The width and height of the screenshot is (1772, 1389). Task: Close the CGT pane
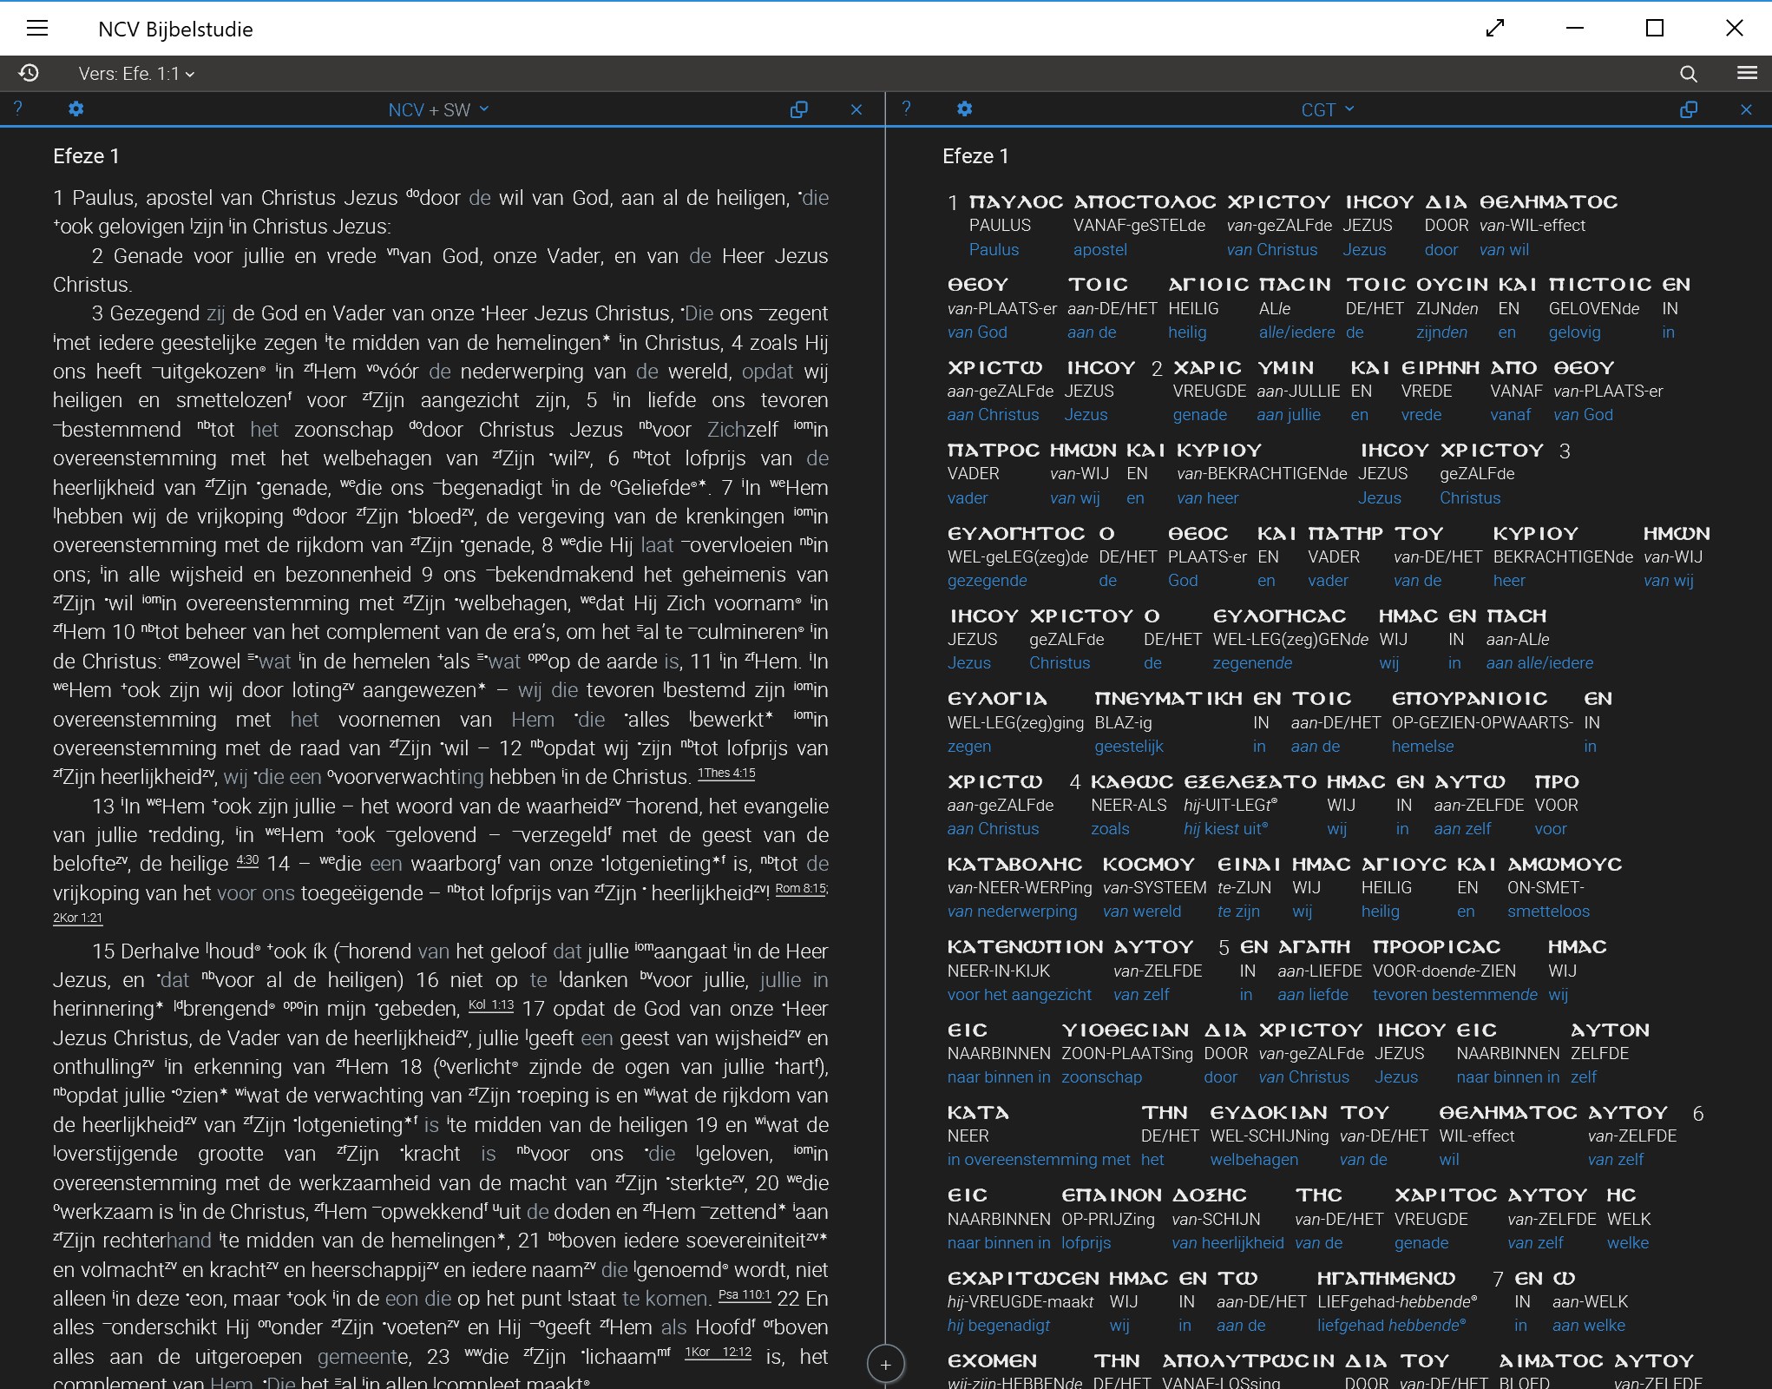(x=1746, y=109)
